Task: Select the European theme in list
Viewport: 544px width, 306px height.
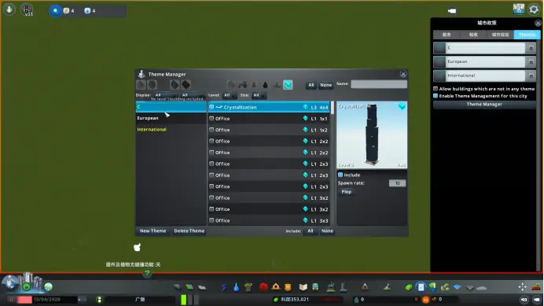Action: pyautogui.click(x=171, y=118)
